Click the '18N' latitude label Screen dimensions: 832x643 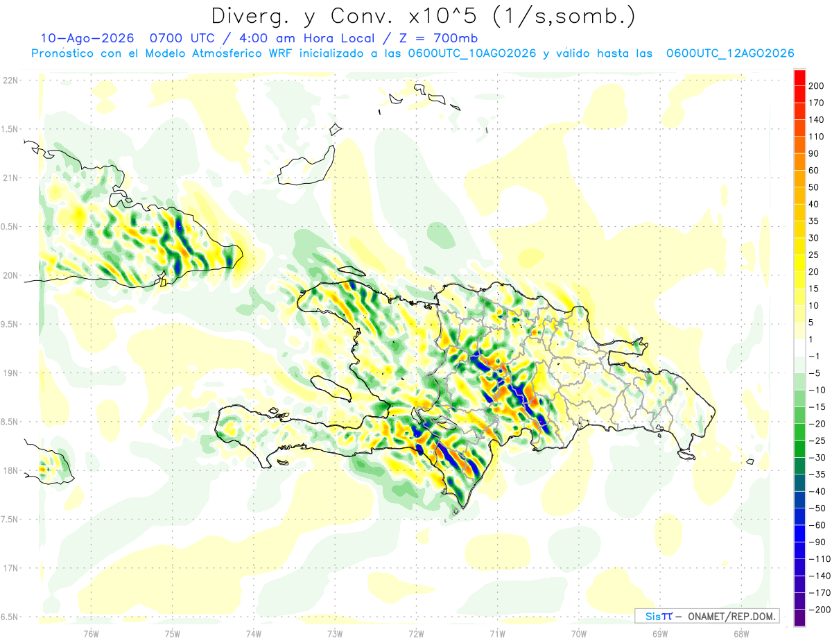[x=10, y=470]
